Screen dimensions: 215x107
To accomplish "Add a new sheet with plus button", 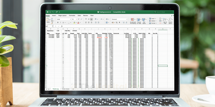I will [x=73, y=89].
